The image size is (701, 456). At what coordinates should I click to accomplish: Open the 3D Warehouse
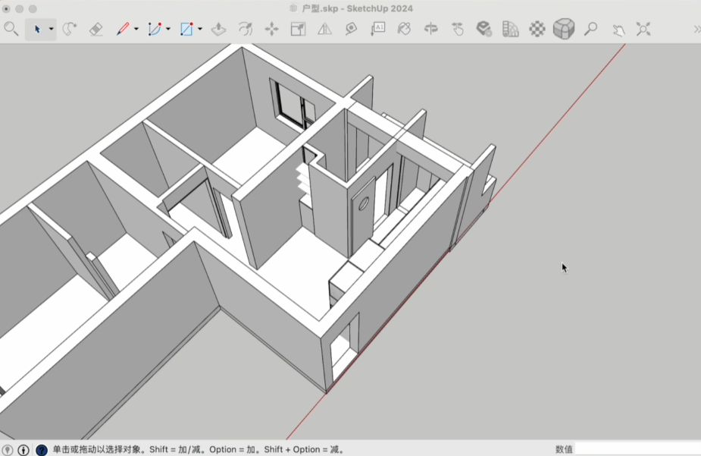pos(484,29)
